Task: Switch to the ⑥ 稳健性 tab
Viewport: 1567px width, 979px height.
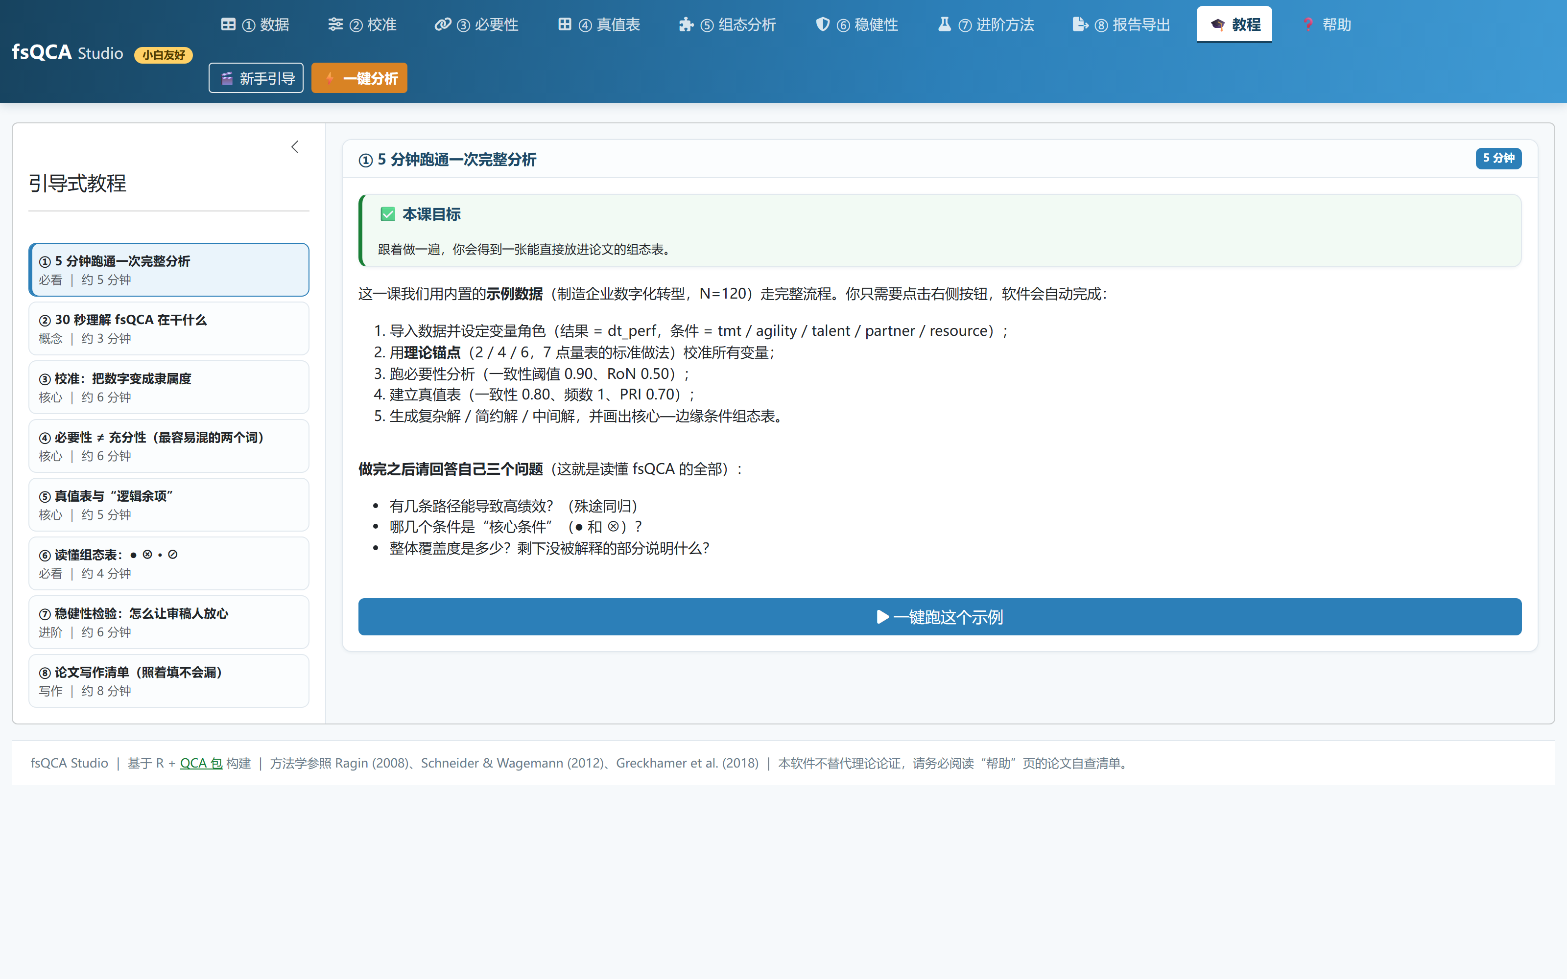Action: (856, 24)
